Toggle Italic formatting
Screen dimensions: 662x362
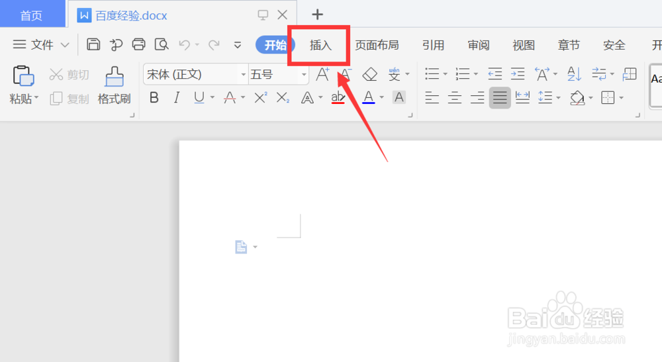click(x=177, y=98)
